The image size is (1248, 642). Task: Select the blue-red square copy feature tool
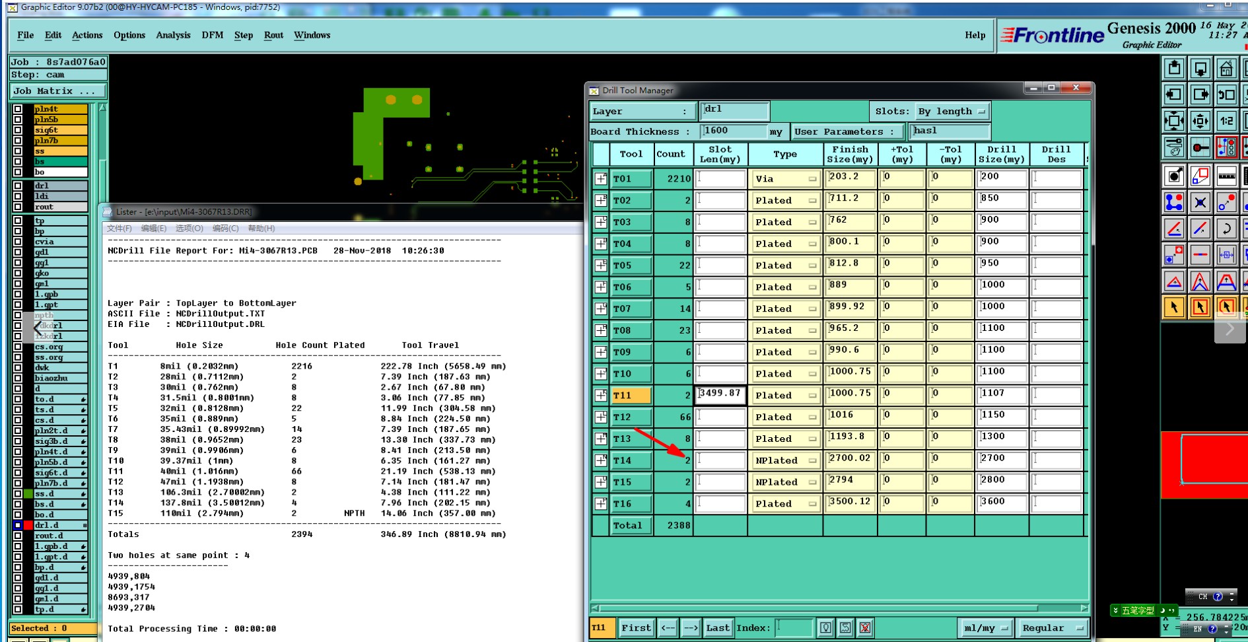click(1174, 254)
